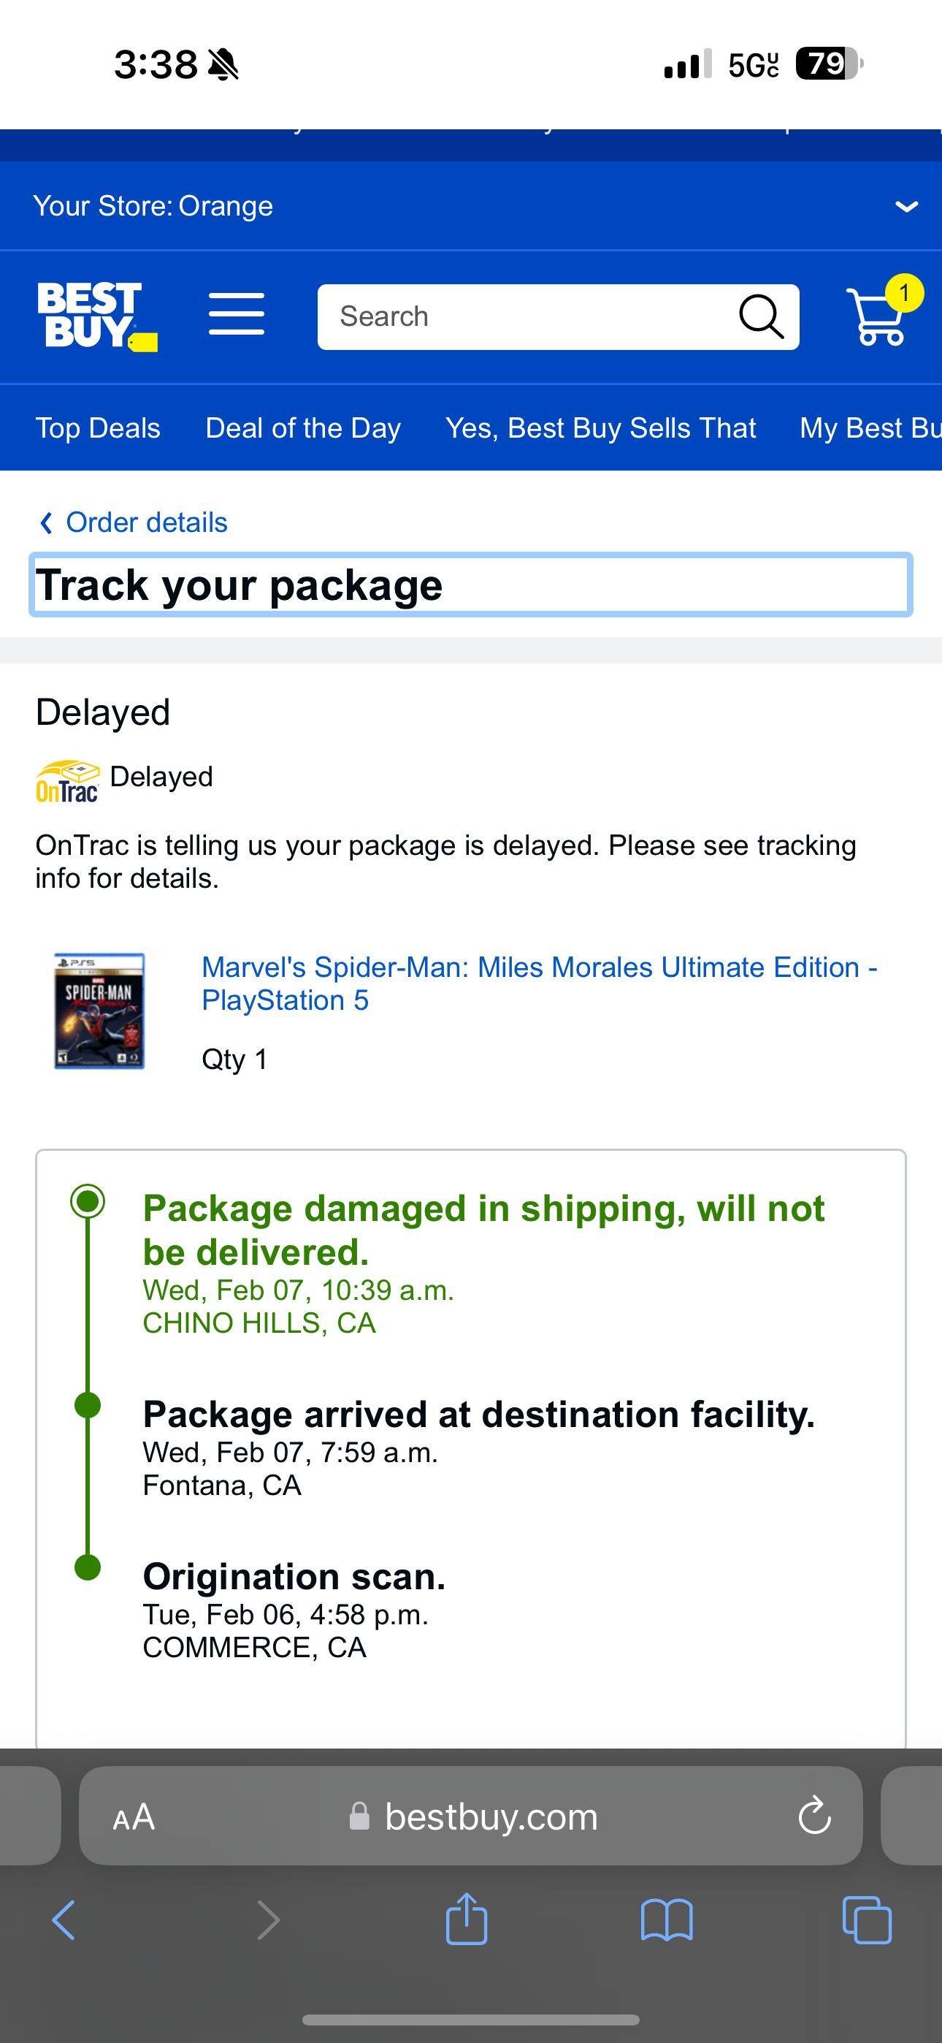Viewport: 942px width, 2043px height.
Task: Tap the Spider-Man game cover thumbnail
Action: tap(99, 1011)
